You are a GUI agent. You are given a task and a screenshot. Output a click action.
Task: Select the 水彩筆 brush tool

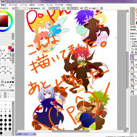(10, 55)
